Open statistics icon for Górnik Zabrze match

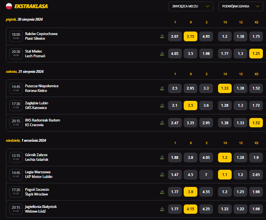(162, 157)
